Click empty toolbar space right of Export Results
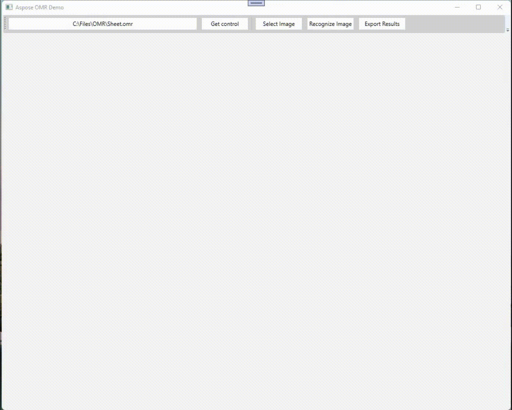Screen dimensions: 512x410 click(455, 24)
